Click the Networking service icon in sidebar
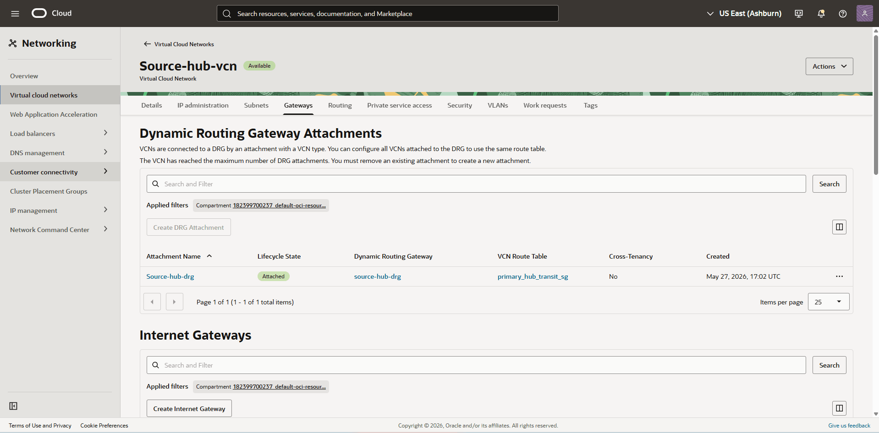The image size is (879, 433). click(13, 43)
